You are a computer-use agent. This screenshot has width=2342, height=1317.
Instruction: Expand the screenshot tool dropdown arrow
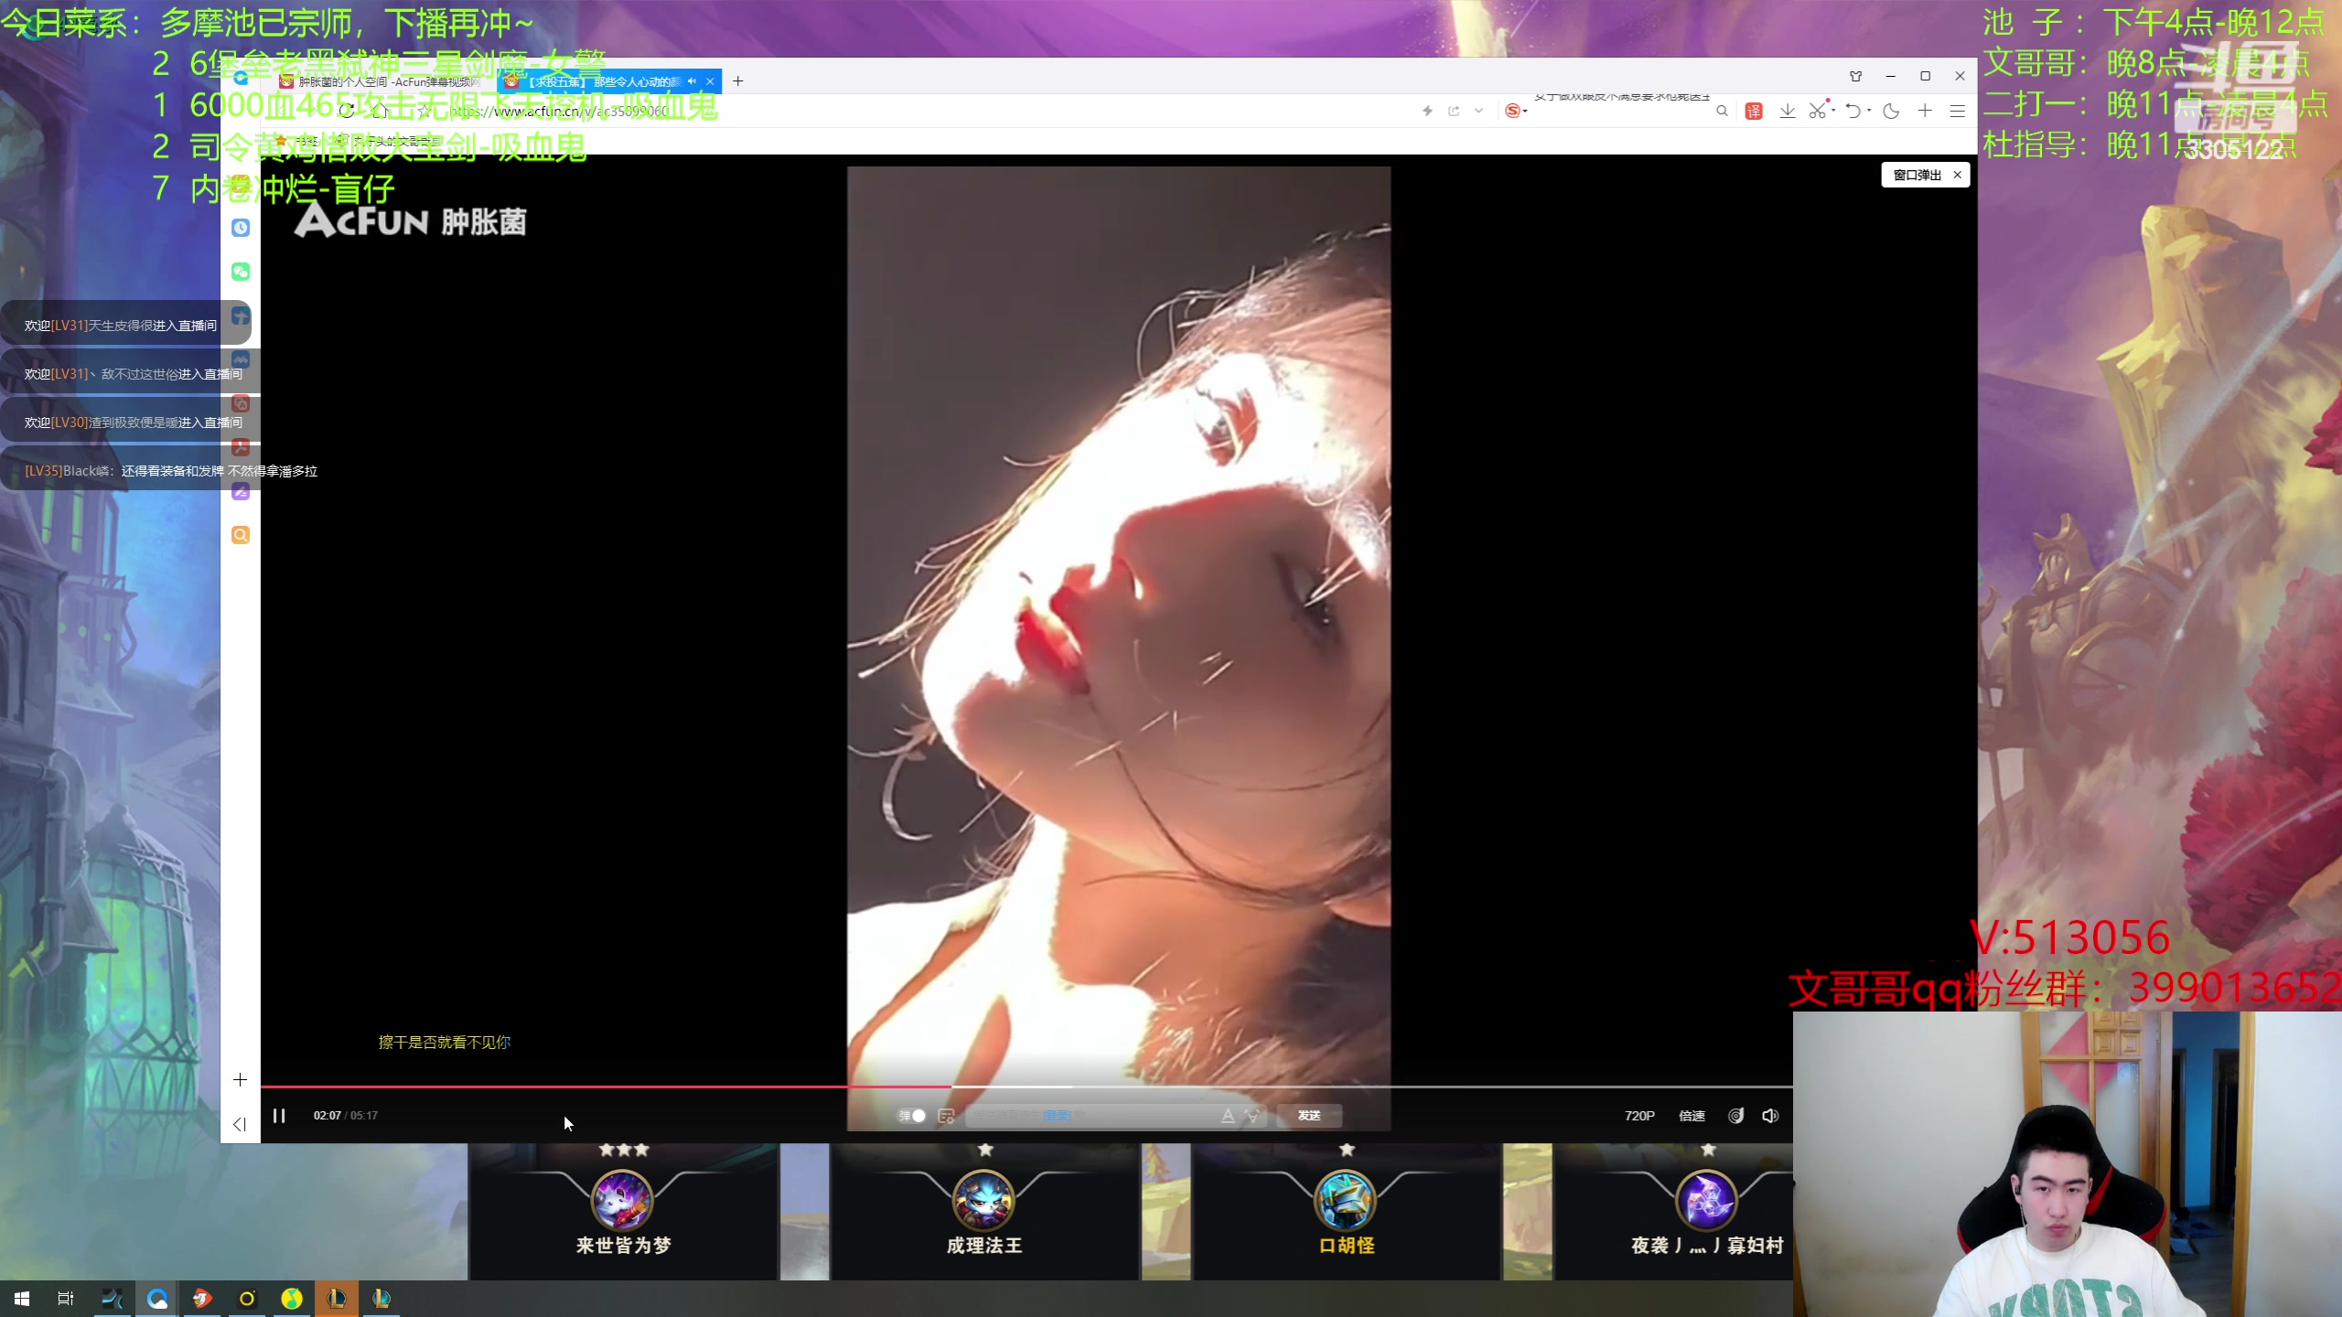(x=1833, y=111)
